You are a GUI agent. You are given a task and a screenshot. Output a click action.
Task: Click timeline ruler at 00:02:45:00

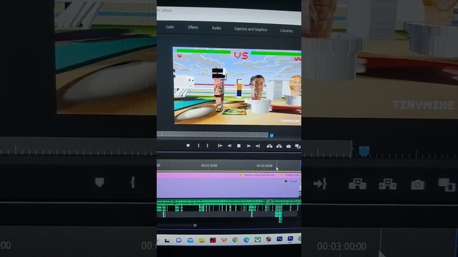click(209, 166)
